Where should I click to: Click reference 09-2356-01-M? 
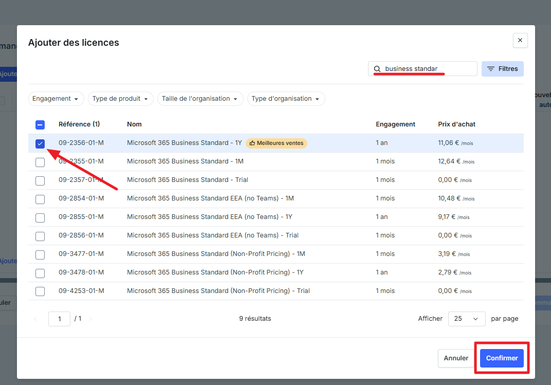[x=81, y=143]
